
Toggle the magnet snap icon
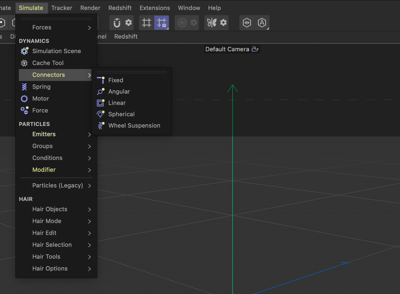click(x=117, y=23)
